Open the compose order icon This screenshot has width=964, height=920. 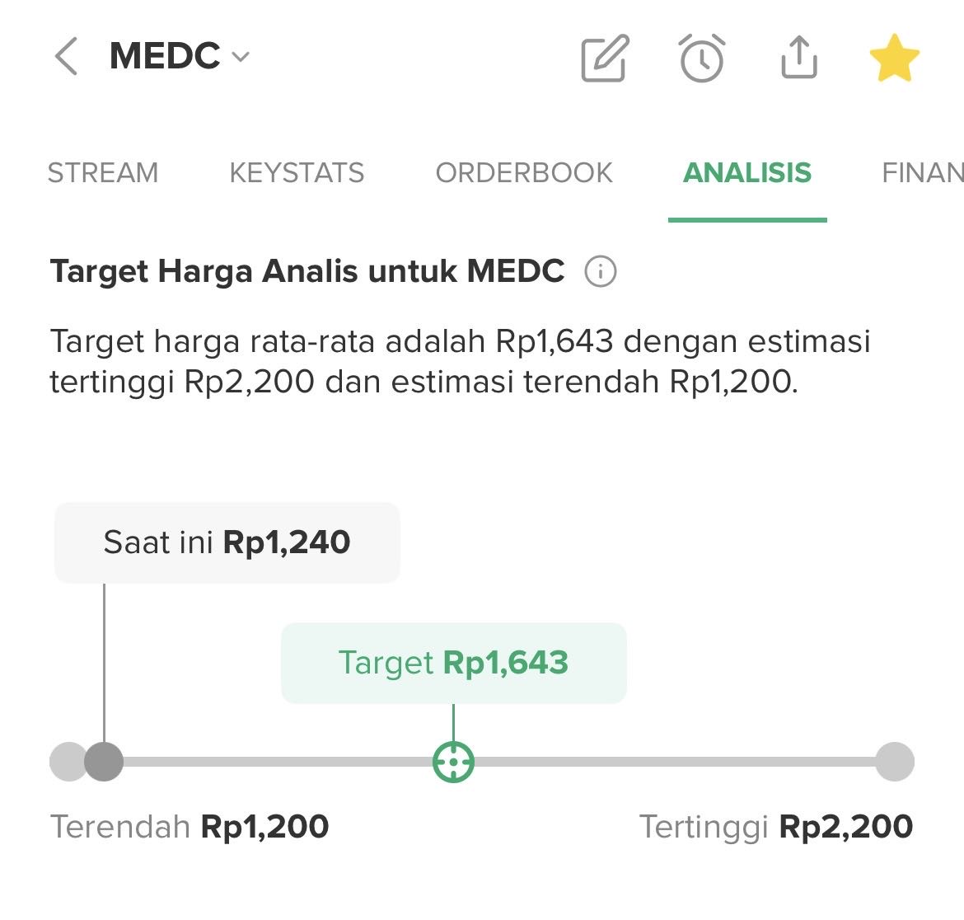coord(604,58)
